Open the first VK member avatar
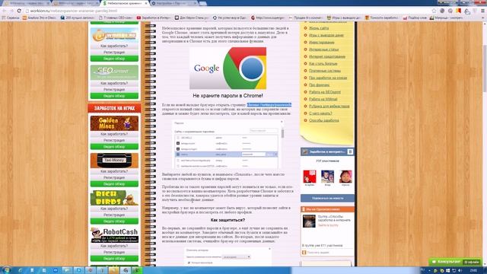The image size is (487, 274). (x=310, y=177)
